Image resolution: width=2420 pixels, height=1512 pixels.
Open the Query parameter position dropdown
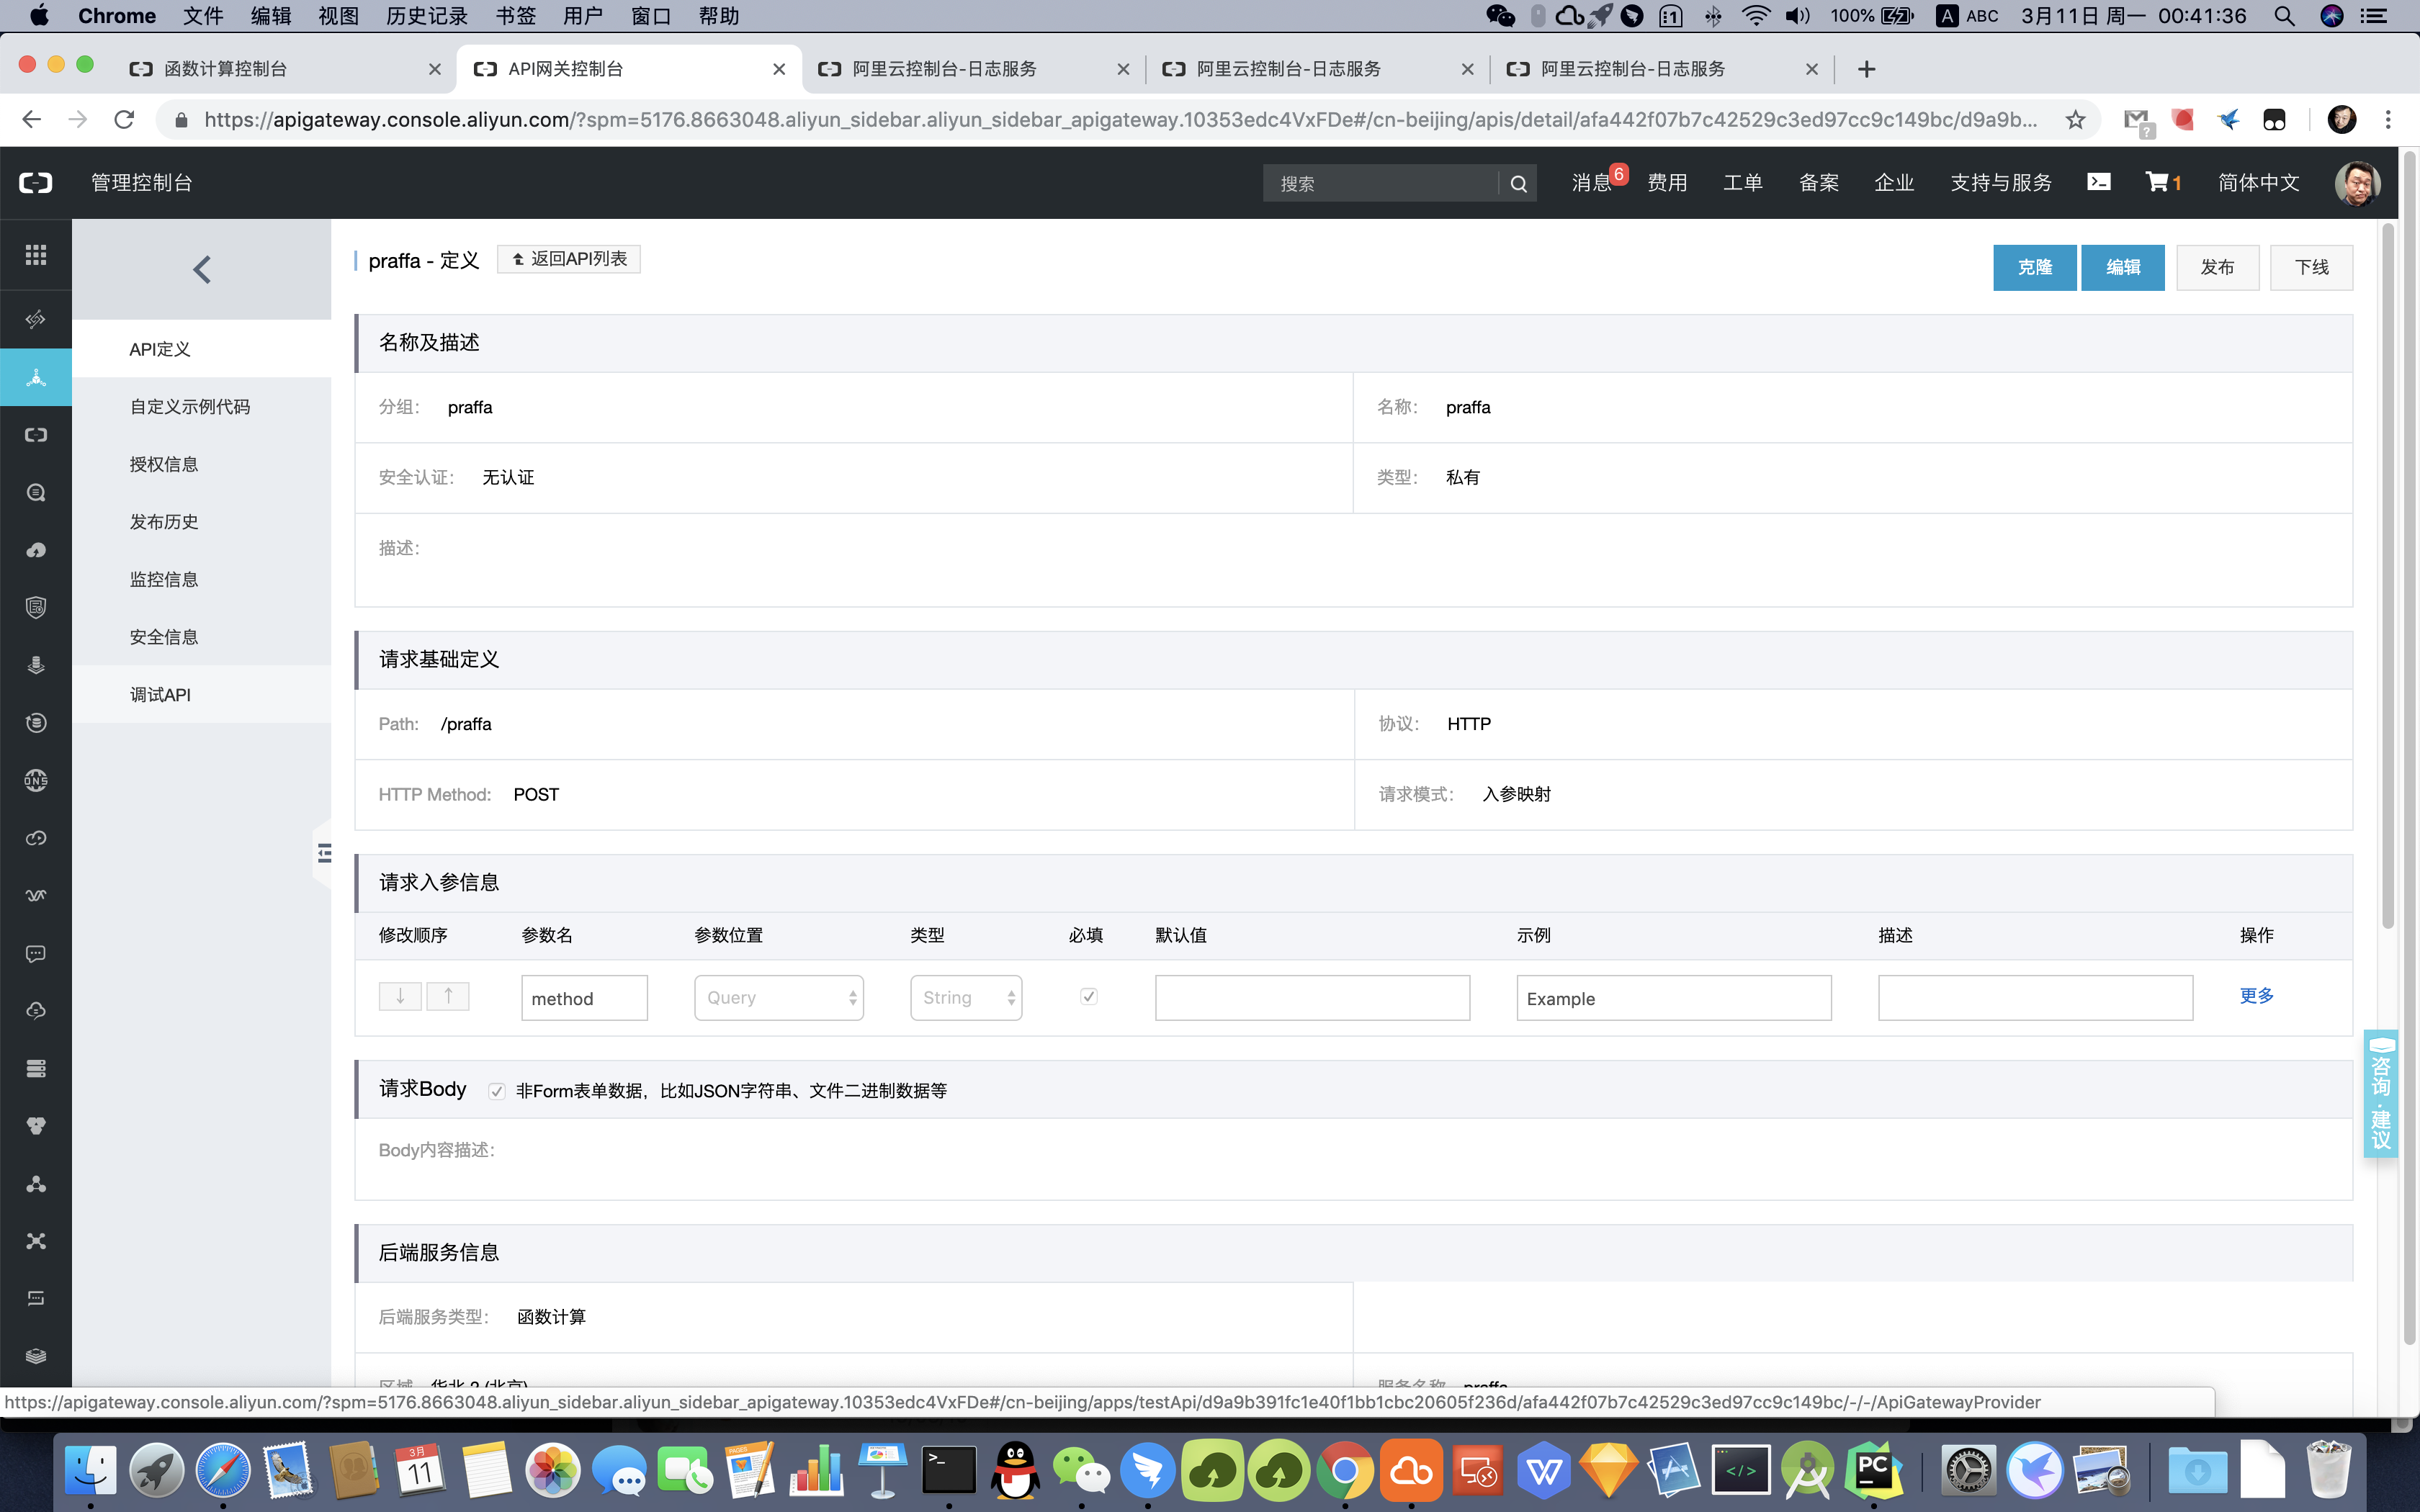[x=779, y=998]
